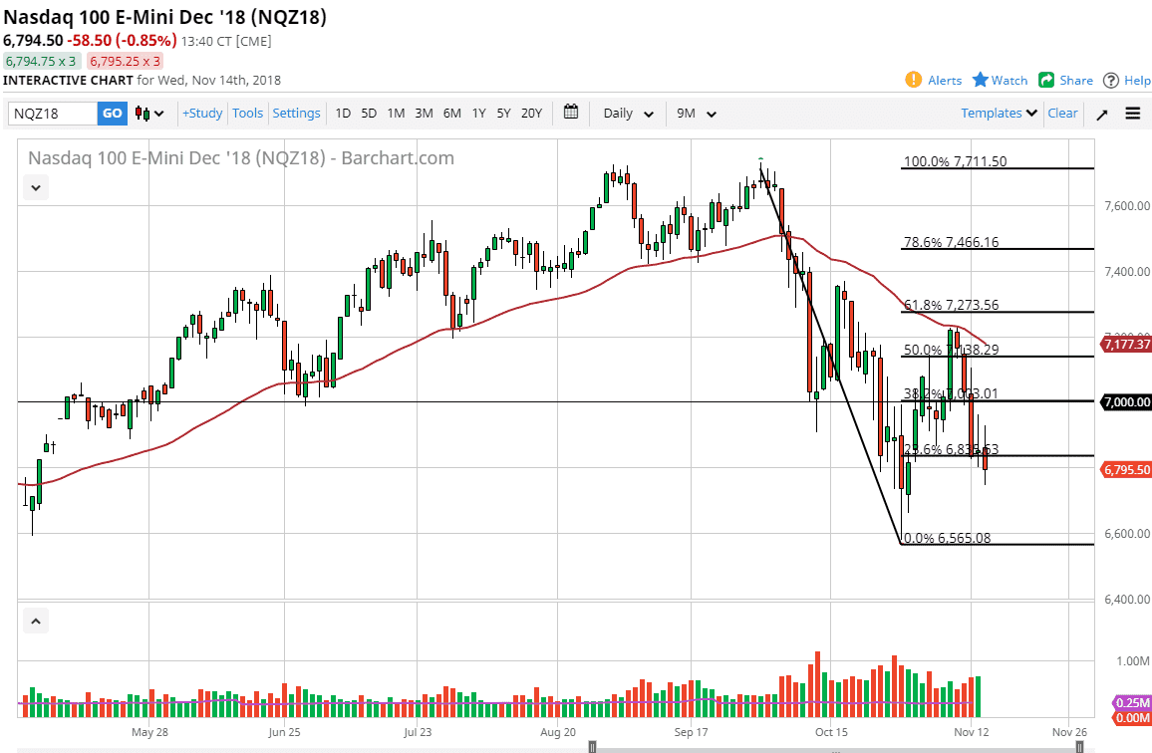This screenshot has width=1152, height=753.
Task: Click the pop-out chart arrow icon
Action: [1101, 113]
